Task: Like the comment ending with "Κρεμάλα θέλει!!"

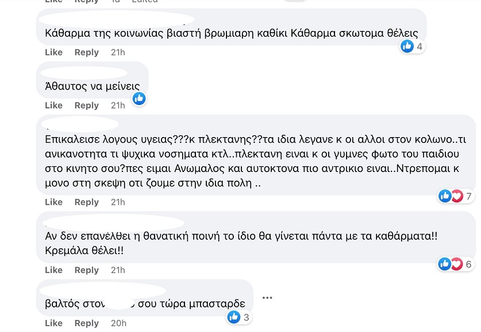Action: coord(53,270)
